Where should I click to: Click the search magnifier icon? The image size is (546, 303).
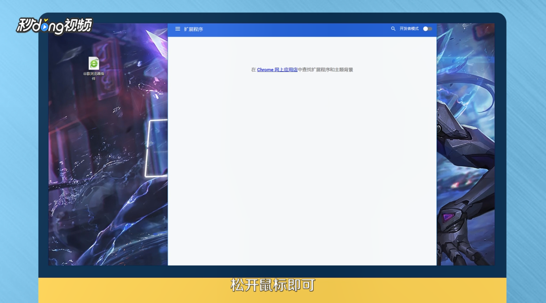(393, 29)
